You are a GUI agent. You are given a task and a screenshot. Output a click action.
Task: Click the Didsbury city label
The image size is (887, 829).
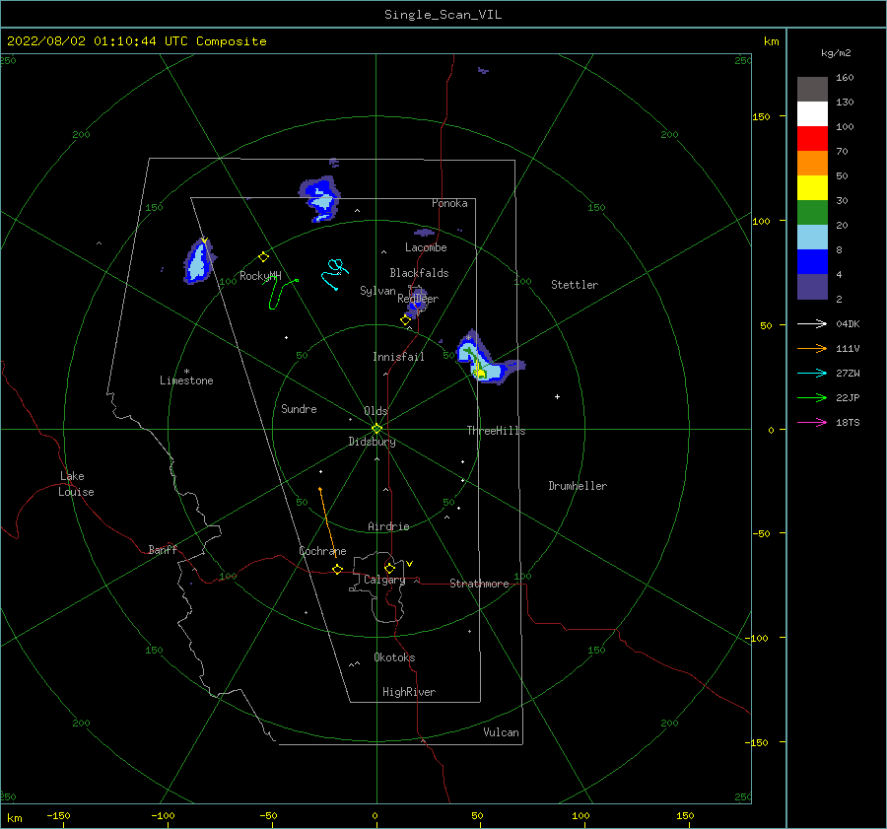[x=372, y=442]
